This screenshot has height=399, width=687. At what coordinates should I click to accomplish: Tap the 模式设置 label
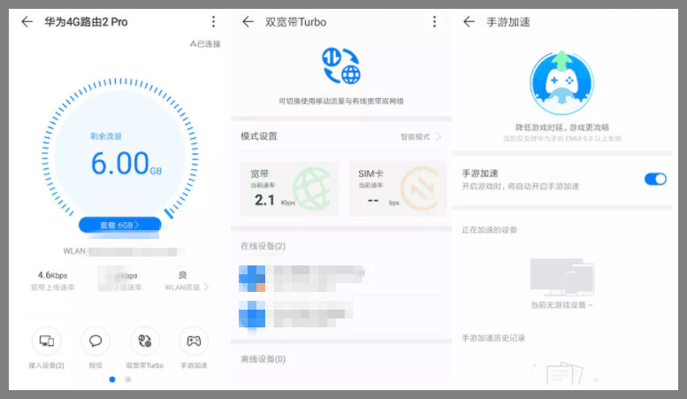click(x=259, y=136)
